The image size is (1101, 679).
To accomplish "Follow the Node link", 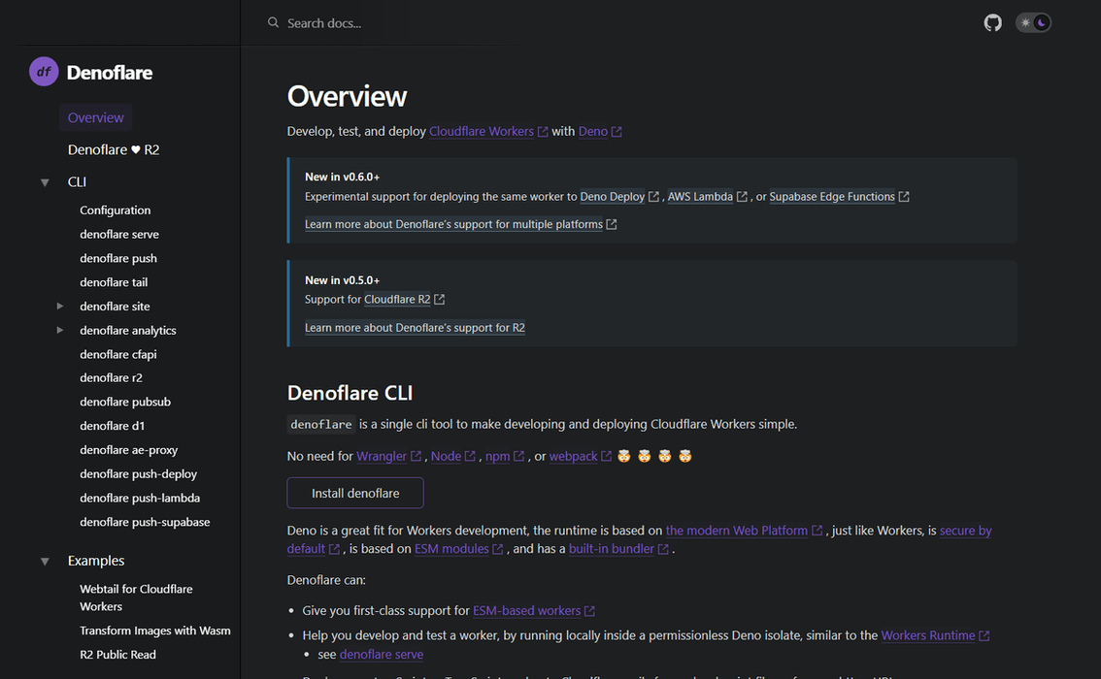I will 446,456.
